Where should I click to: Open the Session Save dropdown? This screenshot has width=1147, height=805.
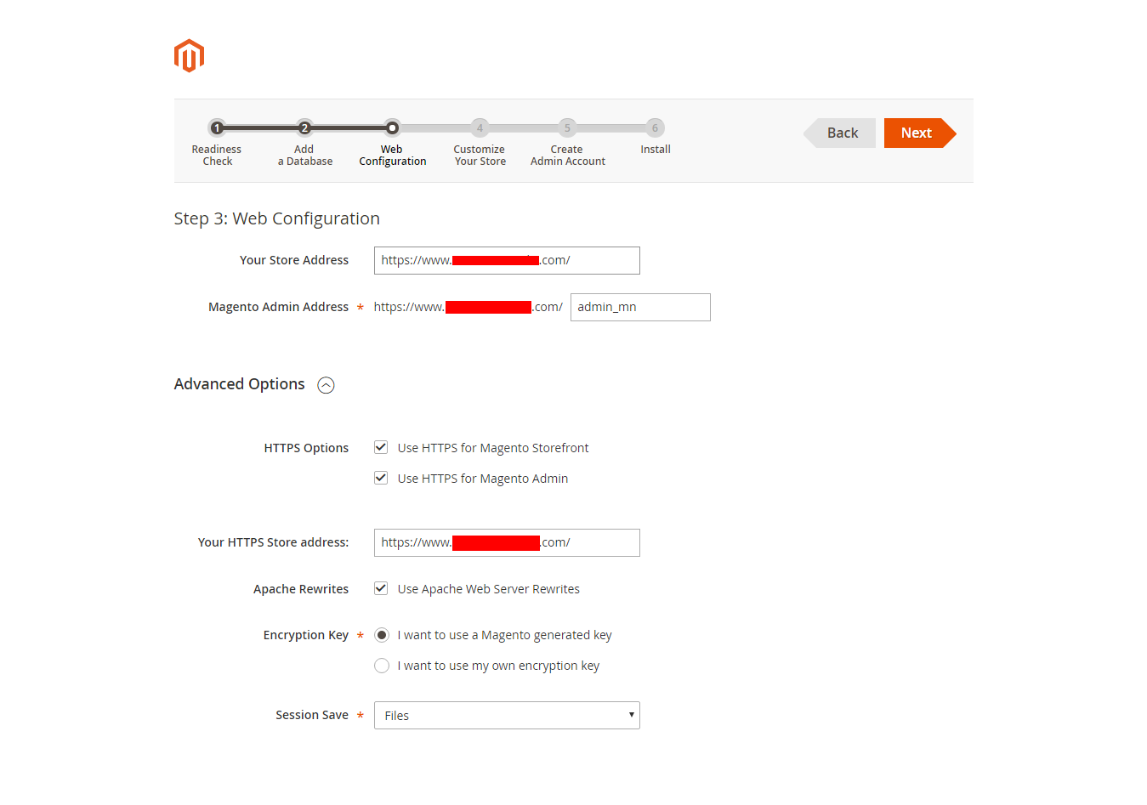pyautogui.click(x=506, y=715)
